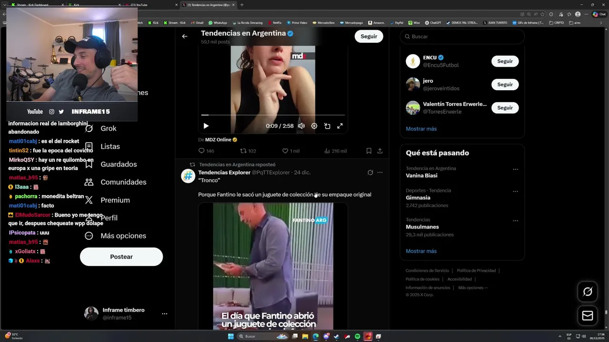The height and width of the screenshot is (342, 609).
Task: Expand the video to fullscreen
Action: [340, 126]
